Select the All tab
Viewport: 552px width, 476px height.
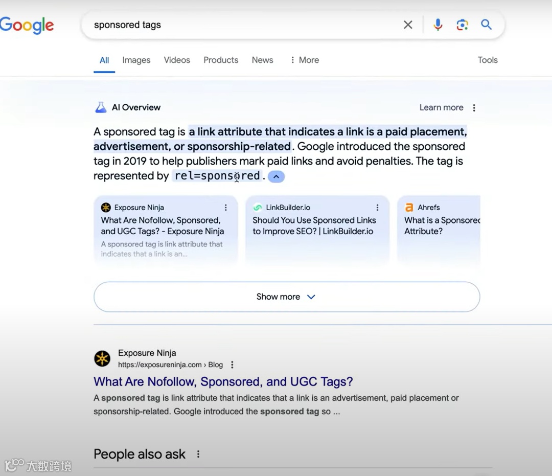104,60
